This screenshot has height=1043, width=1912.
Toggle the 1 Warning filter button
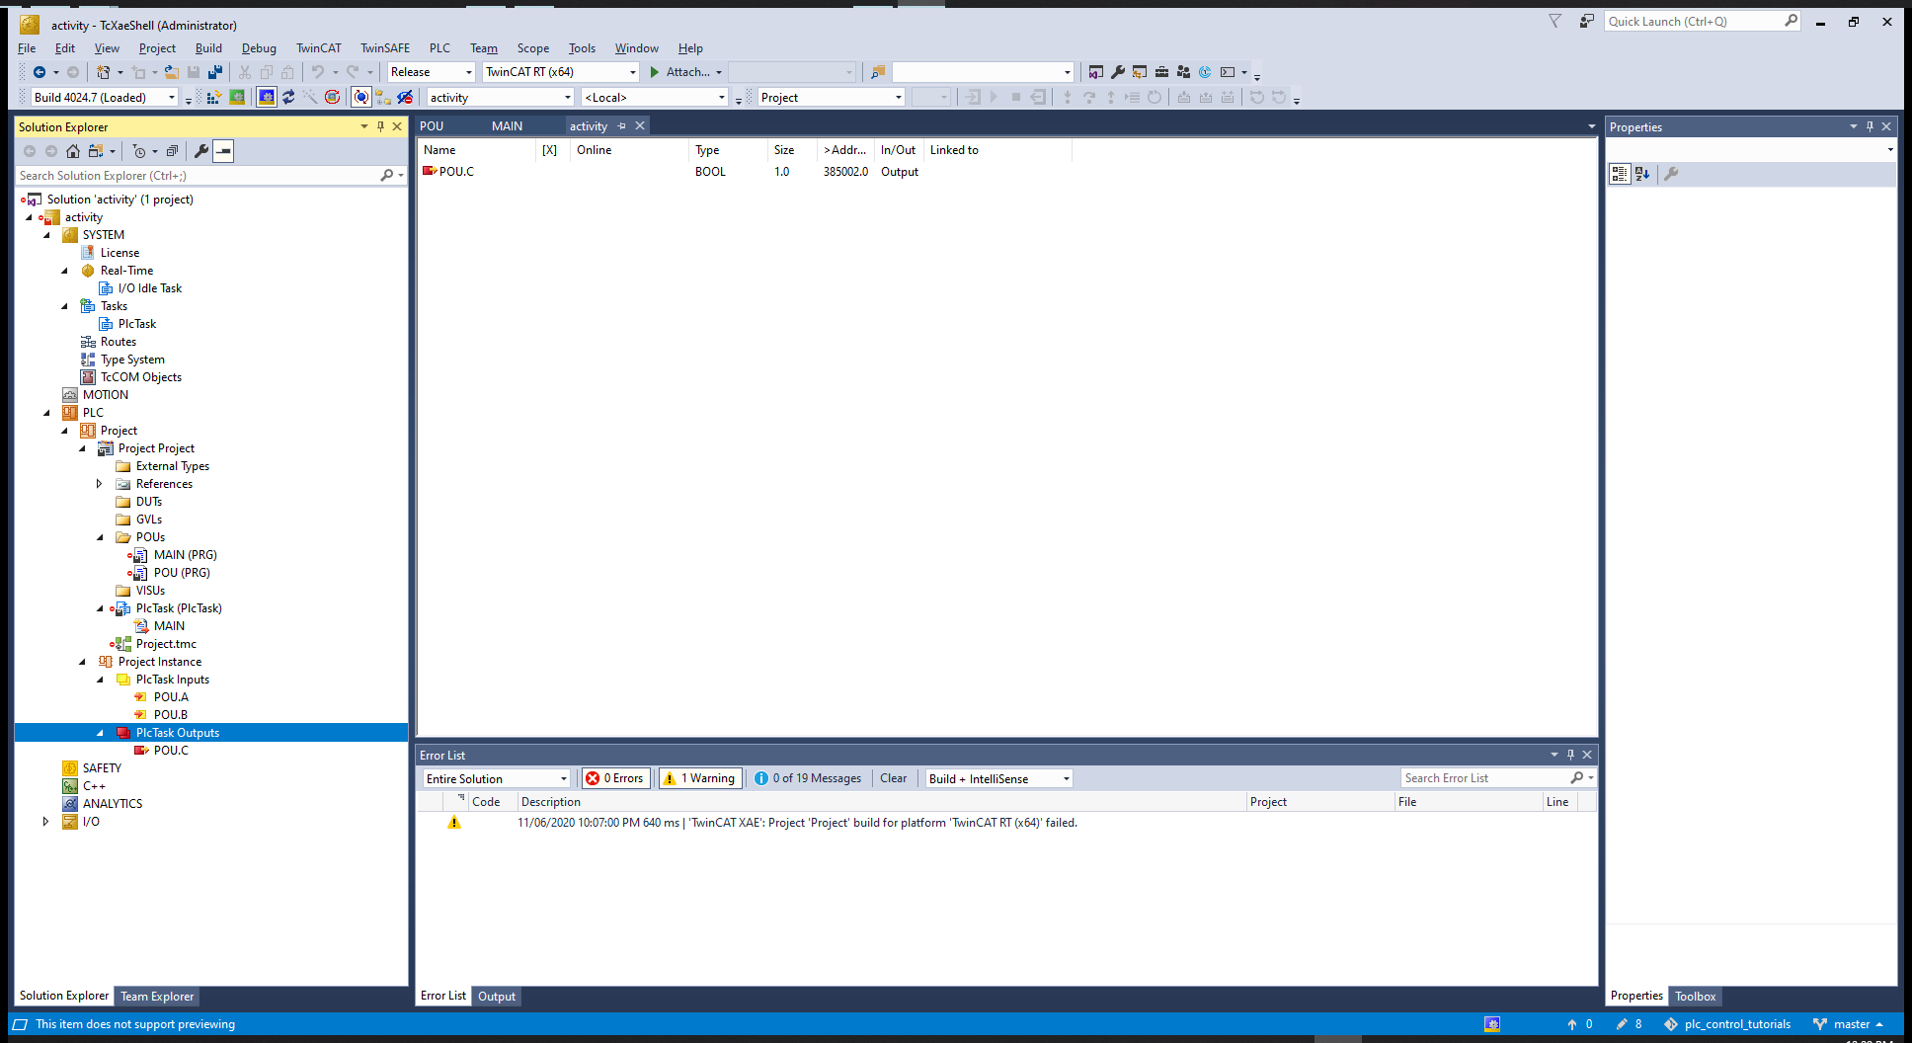[x=700, y=778]
